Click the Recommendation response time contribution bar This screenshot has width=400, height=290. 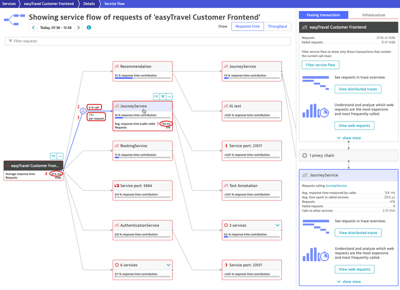click(142, 78)
